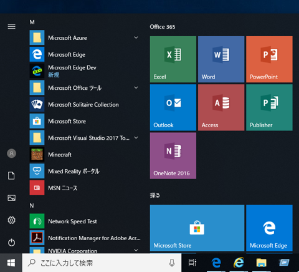Viewport: 299px width, 272px height.
Task: Open the Excel tile
Action: tap(173, 59)
